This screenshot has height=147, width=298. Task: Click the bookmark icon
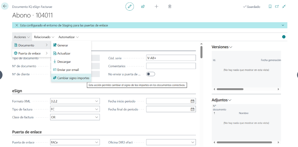point(270,7)
